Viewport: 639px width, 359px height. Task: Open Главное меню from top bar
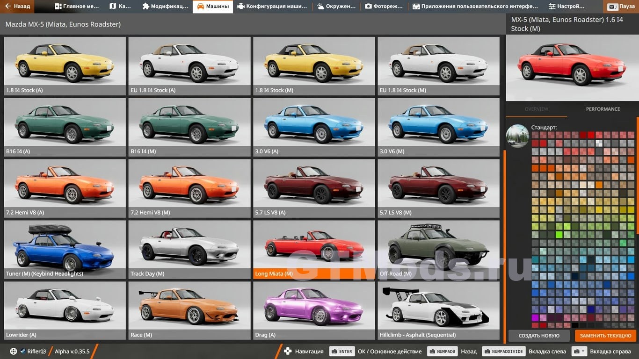click(77, 7)
